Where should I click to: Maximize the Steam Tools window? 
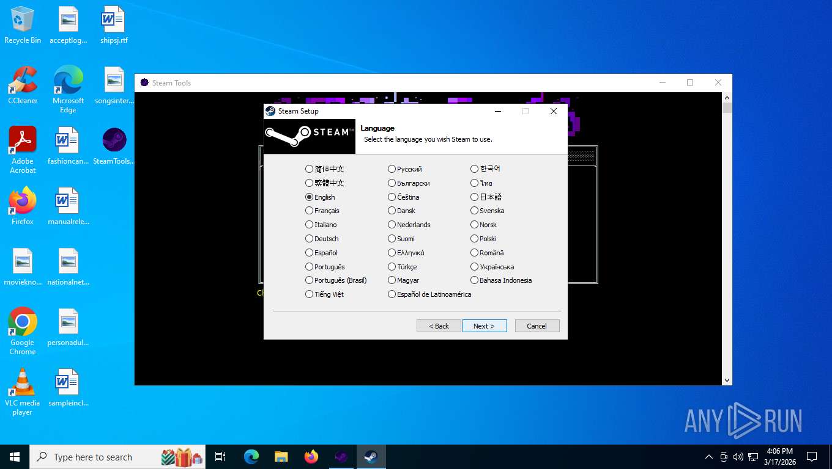point(690,83)
